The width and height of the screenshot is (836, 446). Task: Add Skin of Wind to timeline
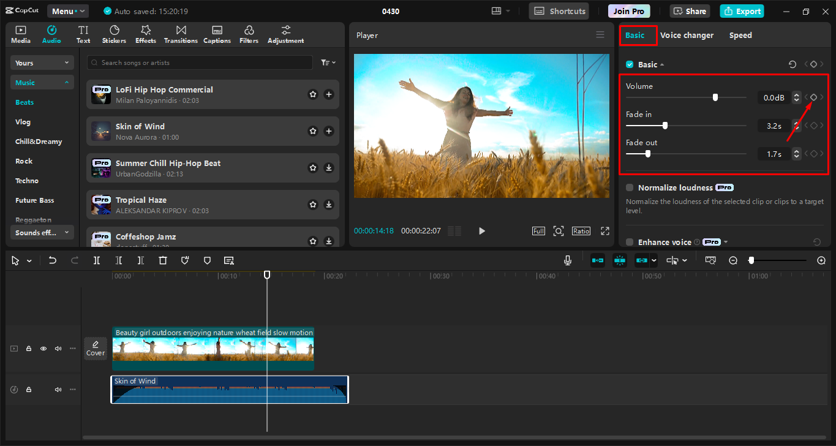point(329,131)
